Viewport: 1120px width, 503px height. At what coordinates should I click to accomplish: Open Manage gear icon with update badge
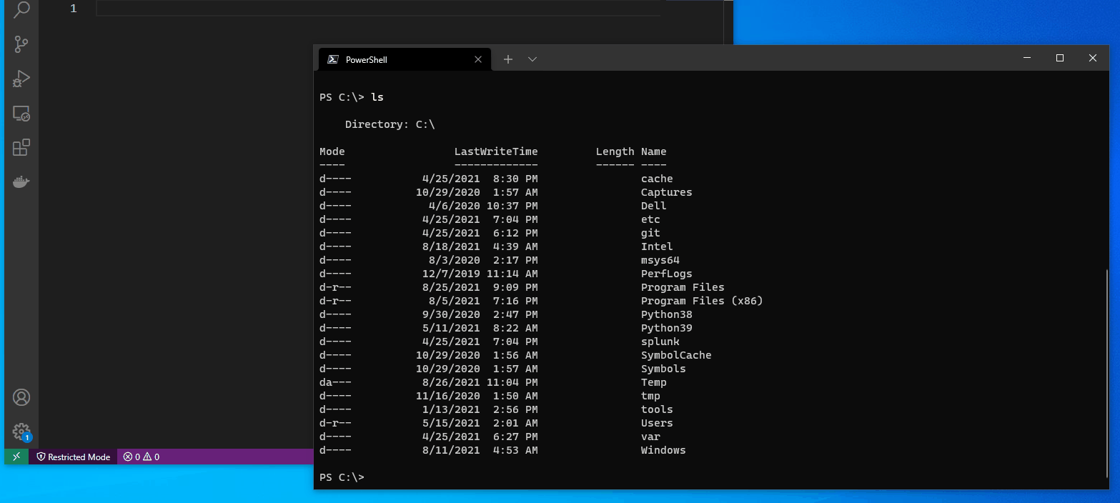tap(21, 432)
